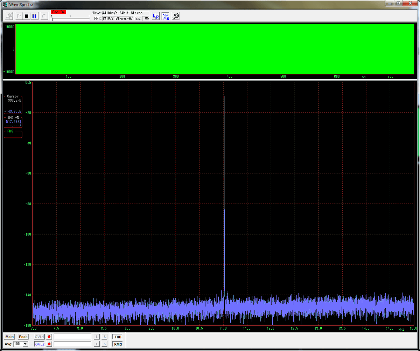Select the Main display button
The height and width of the screenshot is (351, 420).
click(x=9, y=337)
